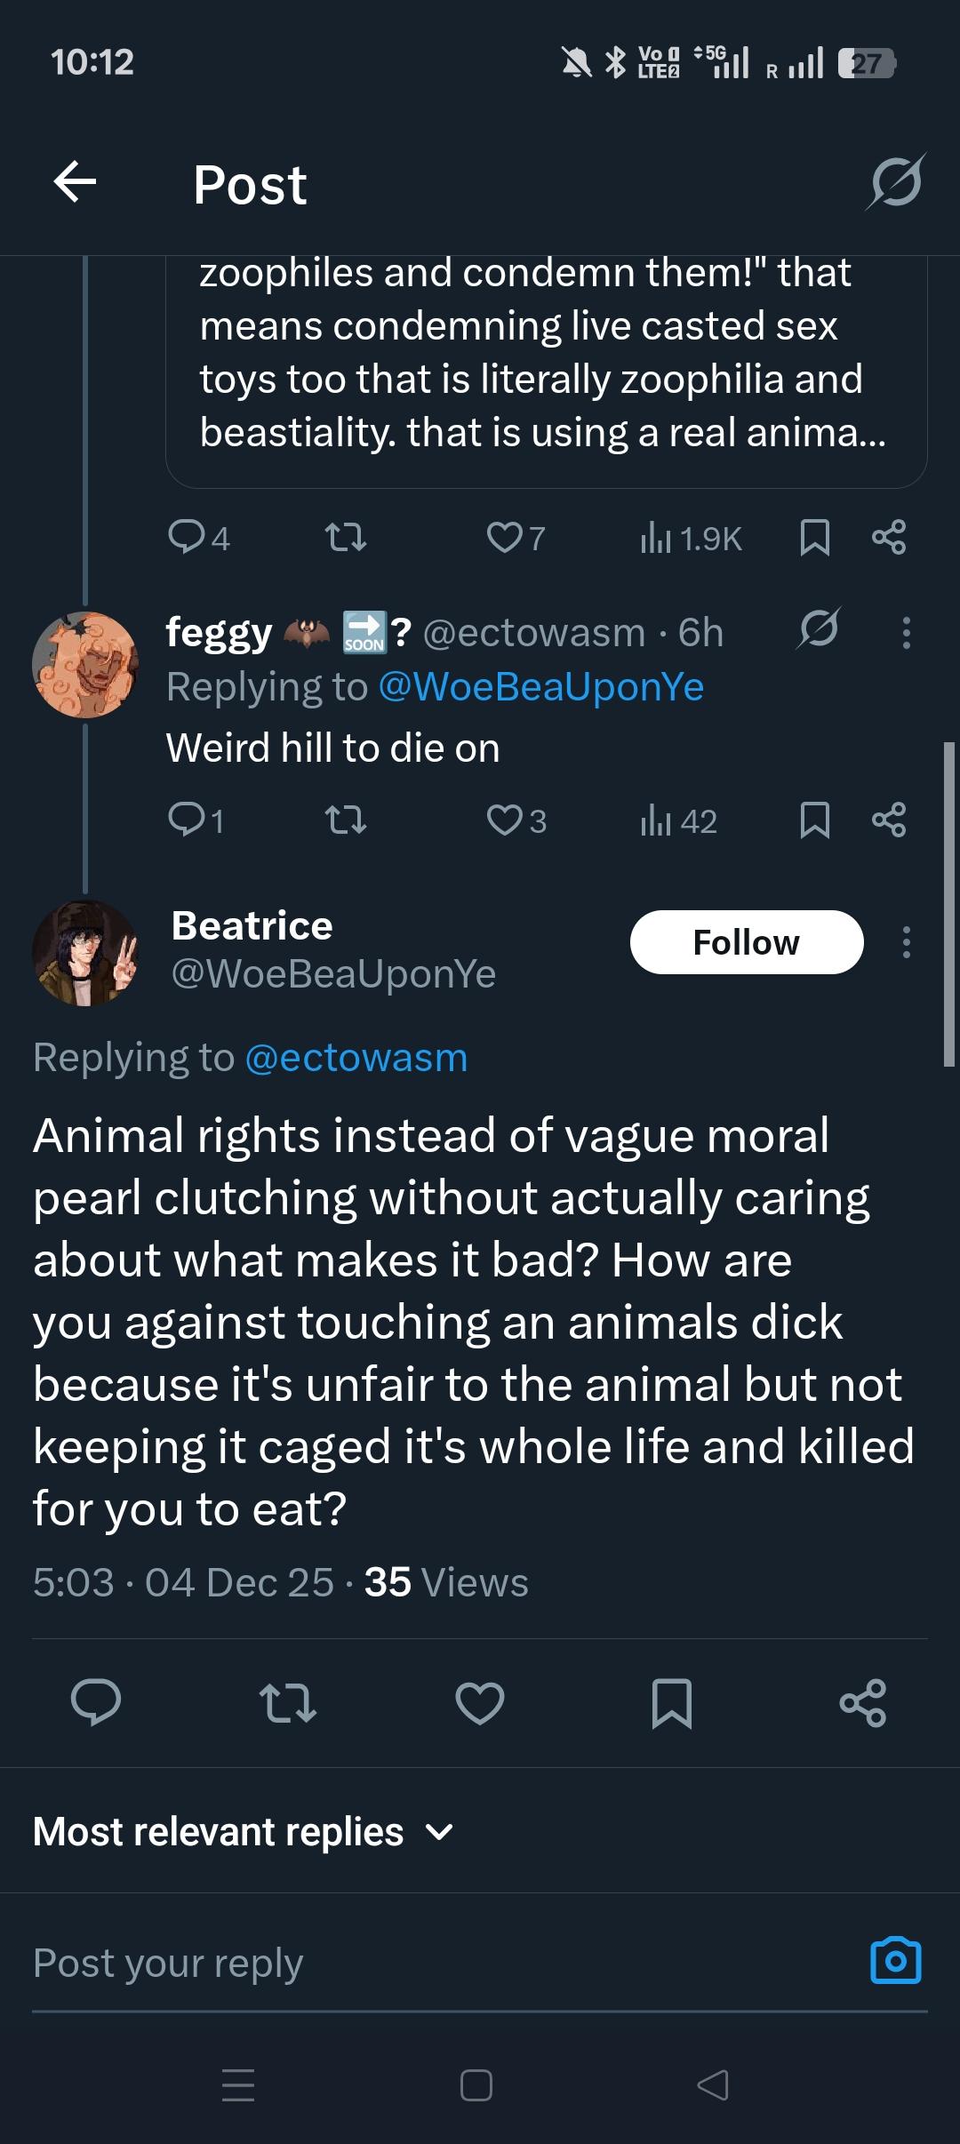Bookmark feggy's reply

[814, 820]
